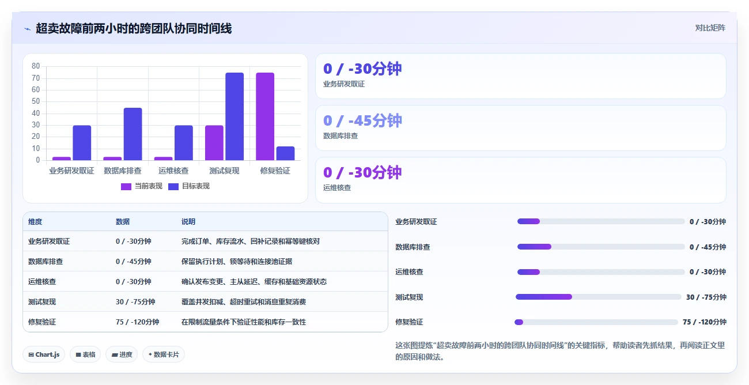This screenshot has height=385, width=749.
Task: Click the 数据 column header
Action: (123, 222)
